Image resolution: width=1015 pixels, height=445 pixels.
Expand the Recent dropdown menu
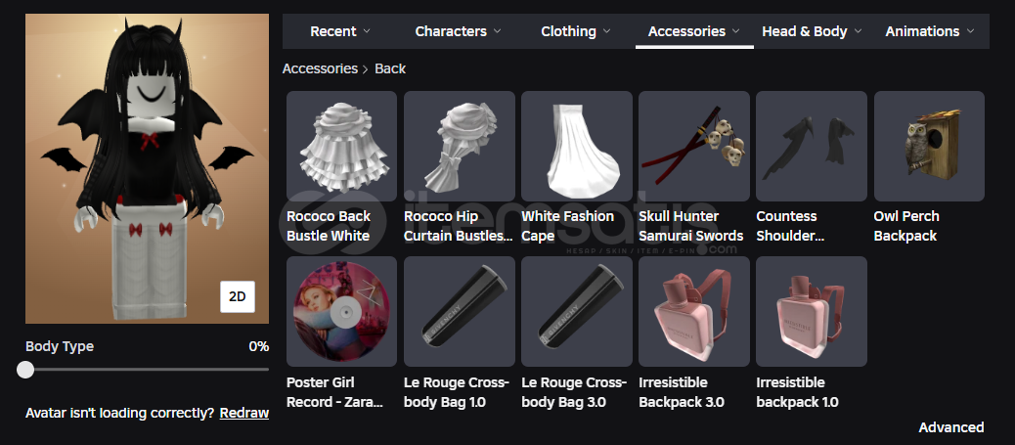pyautogui.click(x=340, y=31)
